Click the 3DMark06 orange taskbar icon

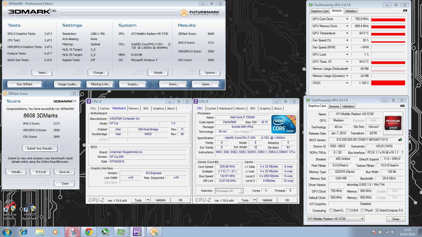click(x=154, y=232)
